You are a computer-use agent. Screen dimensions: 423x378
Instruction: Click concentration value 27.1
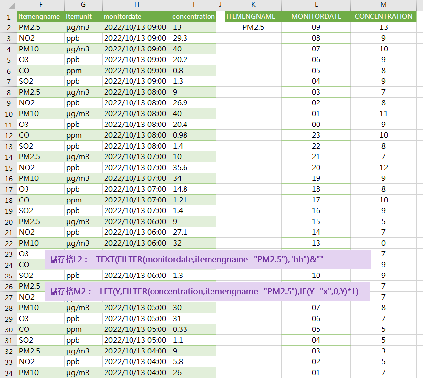click(194, 232)
